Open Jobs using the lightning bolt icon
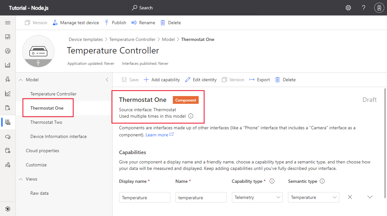This screenshot has width=387, height=216. pyautogui.click(x=8, y=79)
